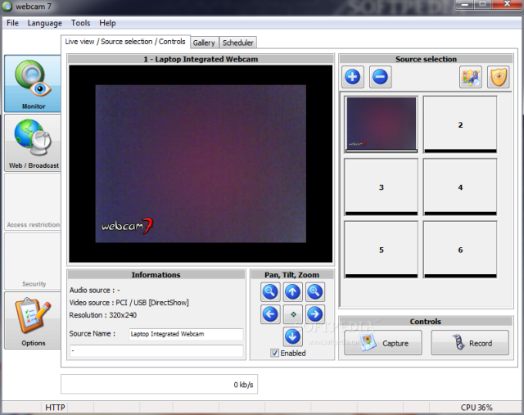Click the Controls panel header
The height and width of the screenshot is (415, 524).
426,322
